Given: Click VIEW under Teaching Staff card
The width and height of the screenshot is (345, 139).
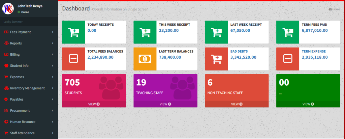Looking at the screenshot, I should point(165,104).
